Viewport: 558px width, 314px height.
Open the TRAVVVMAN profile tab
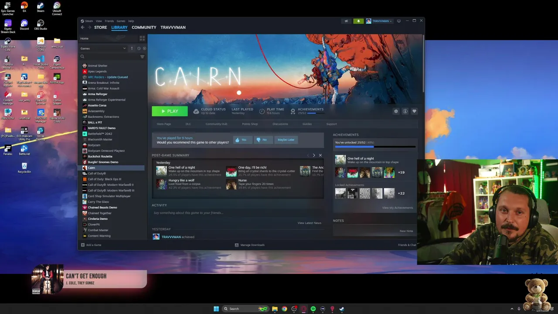(173, 27)
